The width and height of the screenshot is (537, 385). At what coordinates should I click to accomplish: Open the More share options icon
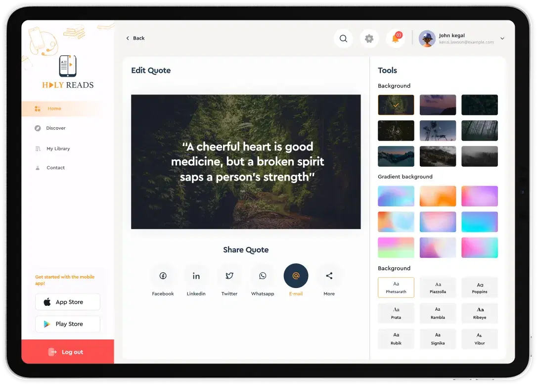329,276
